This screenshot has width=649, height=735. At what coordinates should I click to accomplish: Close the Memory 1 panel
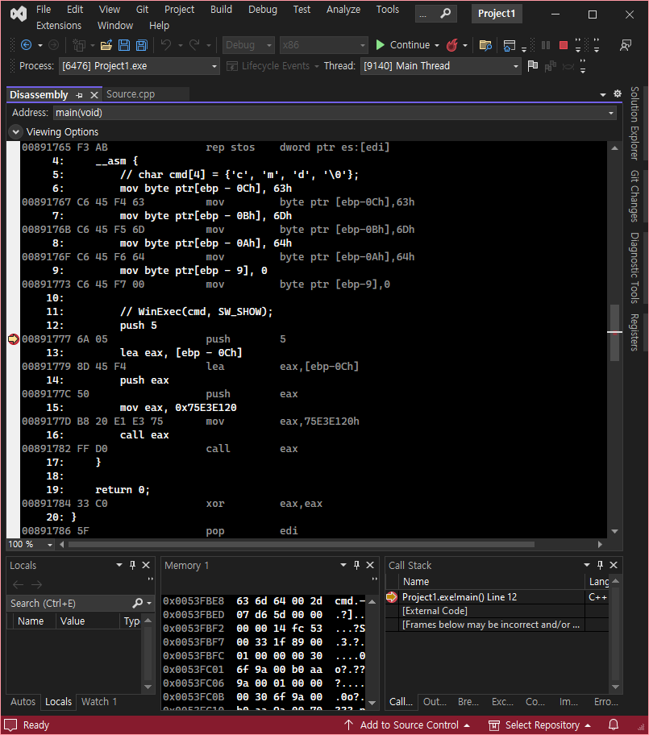pos(370,565)
